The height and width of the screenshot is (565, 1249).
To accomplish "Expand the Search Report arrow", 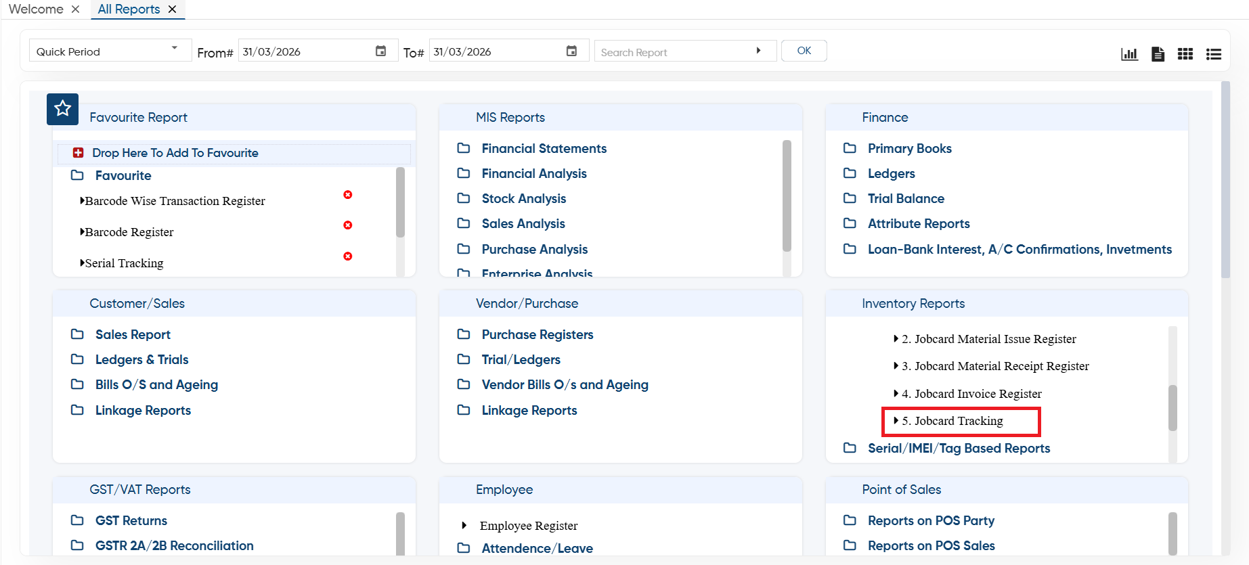I will coord(758,51).
